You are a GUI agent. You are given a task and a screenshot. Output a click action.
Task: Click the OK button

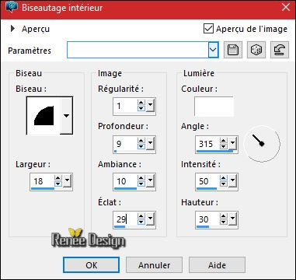(x=92, y=265)
